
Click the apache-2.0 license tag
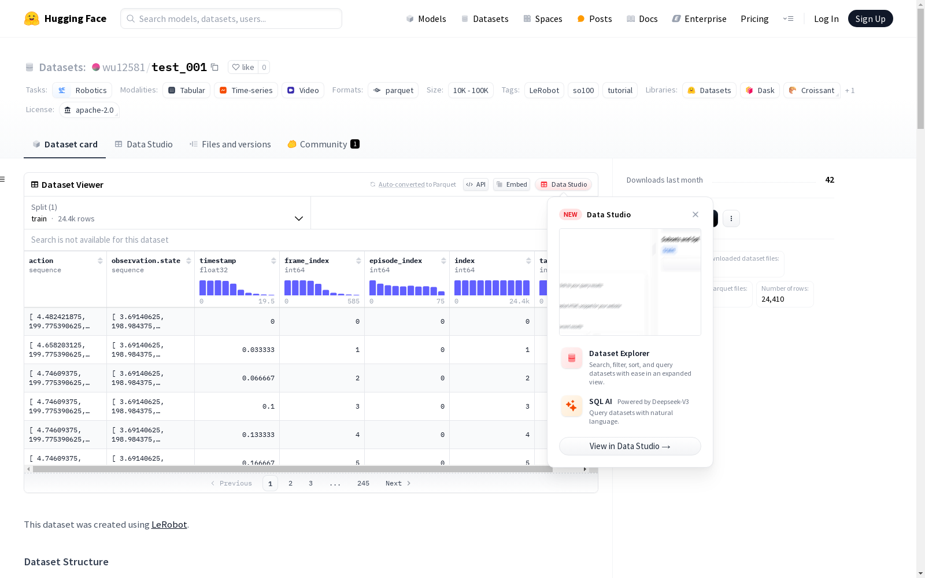pyautogui.click(x=89, y=110)
